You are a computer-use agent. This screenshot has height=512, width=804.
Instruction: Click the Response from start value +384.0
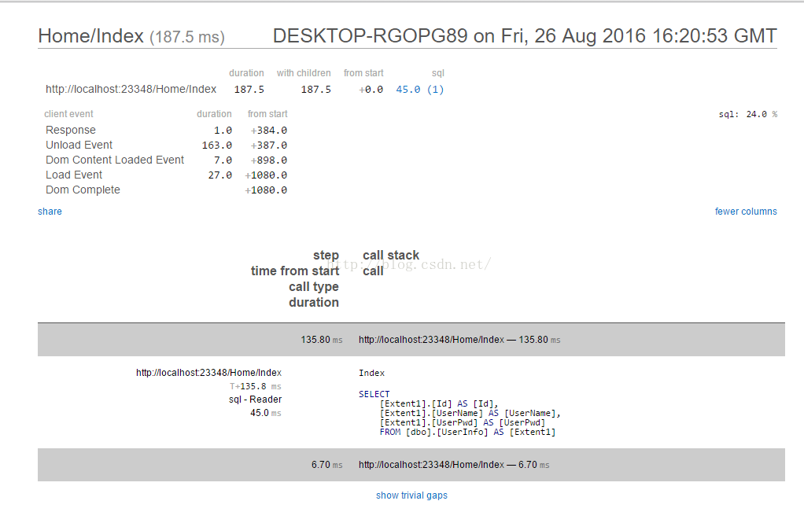click(269, 131)
